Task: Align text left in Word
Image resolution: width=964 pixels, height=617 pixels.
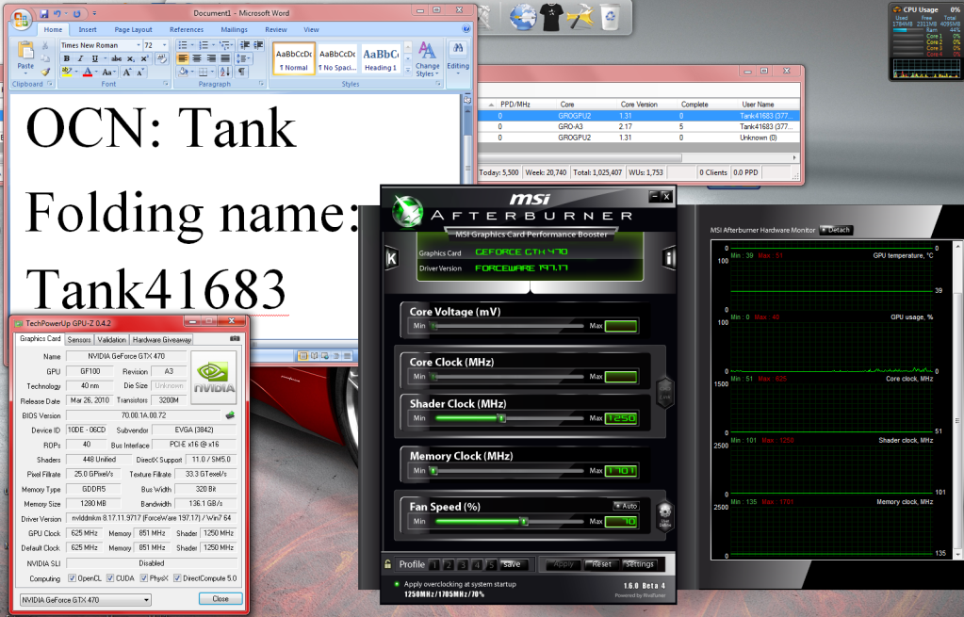Action: 183,59
